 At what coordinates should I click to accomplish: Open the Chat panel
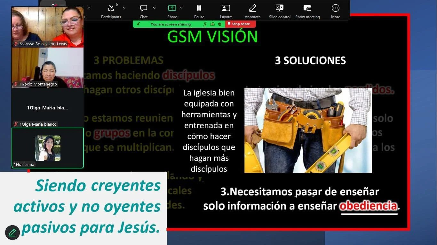(x=144, y=11)
